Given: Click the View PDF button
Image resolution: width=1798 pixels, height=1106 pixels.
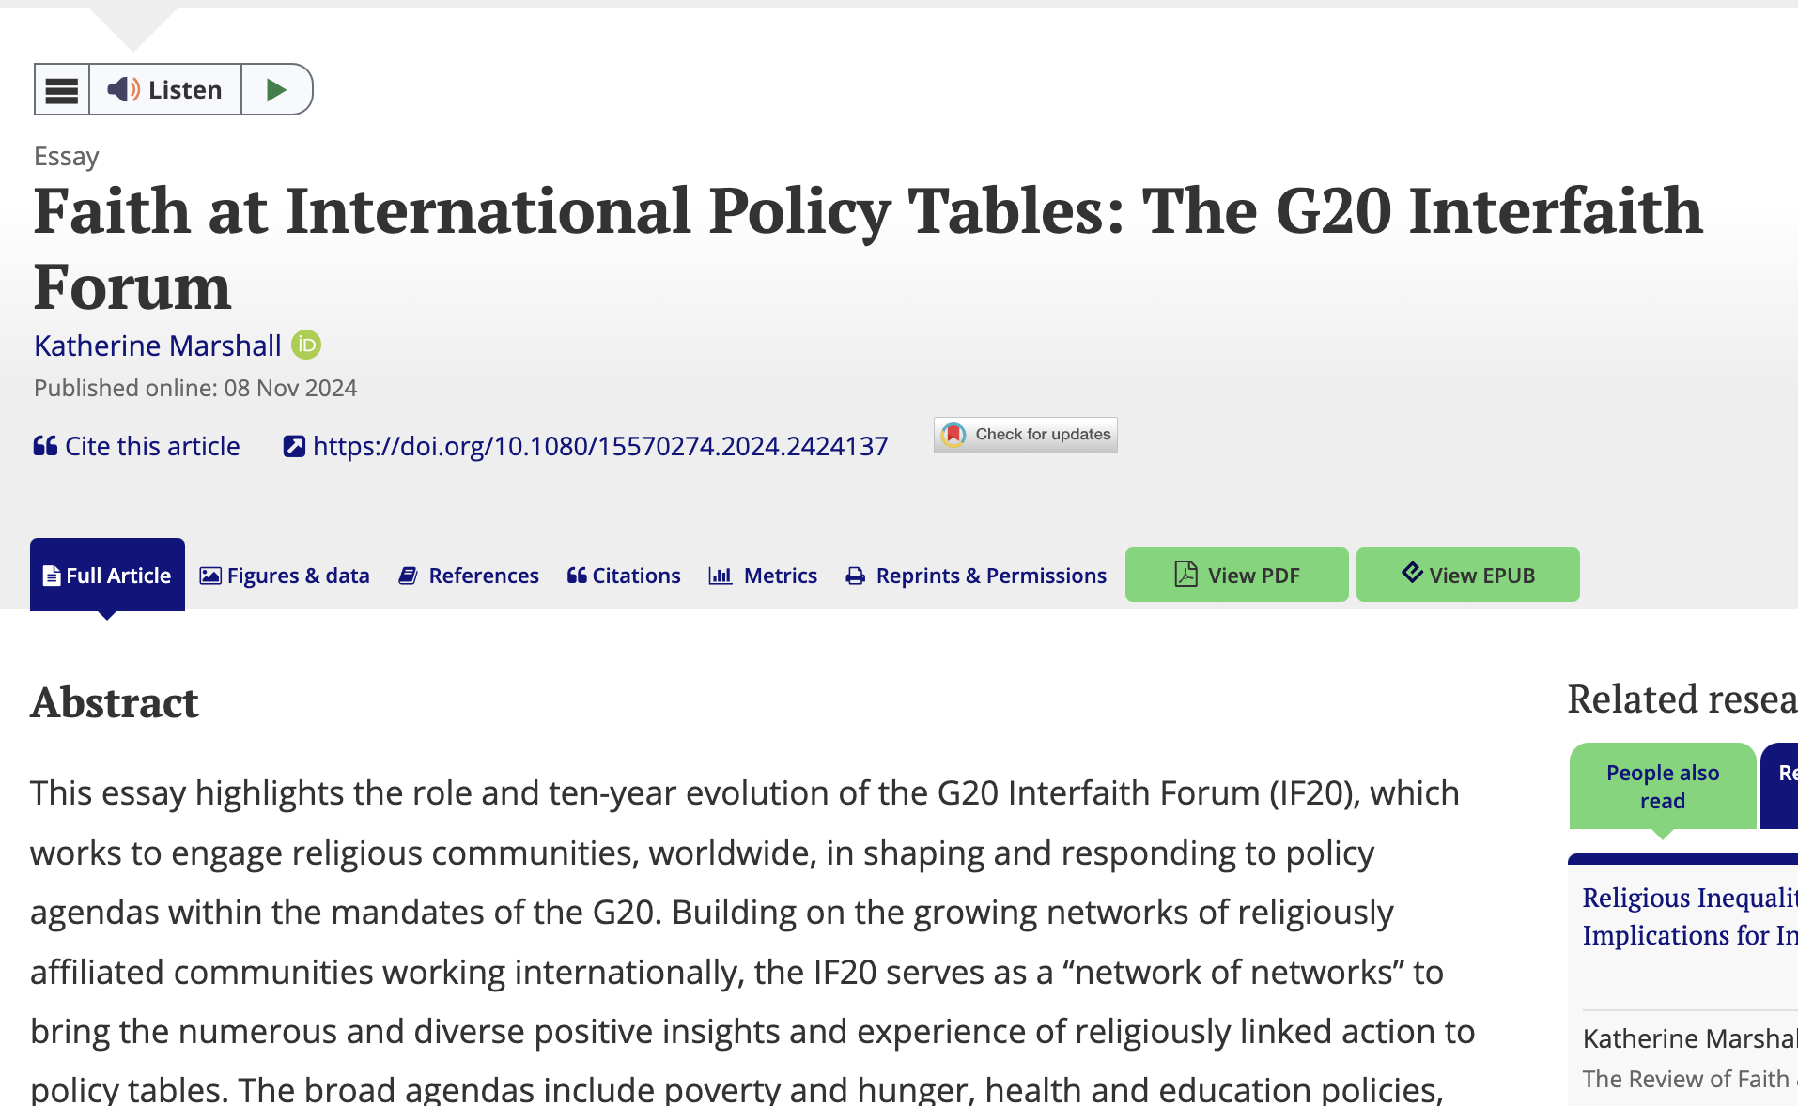Looking at the screenshot, I should click(x=1237, y=575).
